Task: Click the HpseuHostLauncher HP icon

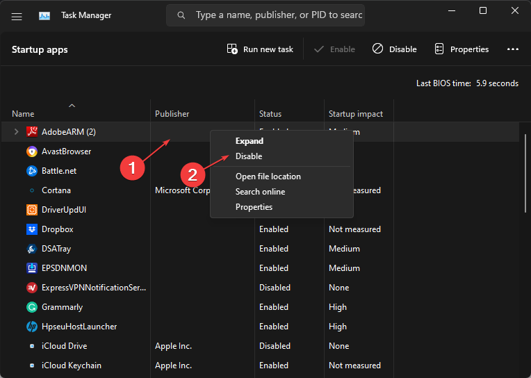Action: pos(31,326)
